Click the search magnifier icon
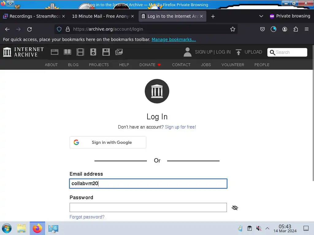314x235 pixels. tap(272, 52)
